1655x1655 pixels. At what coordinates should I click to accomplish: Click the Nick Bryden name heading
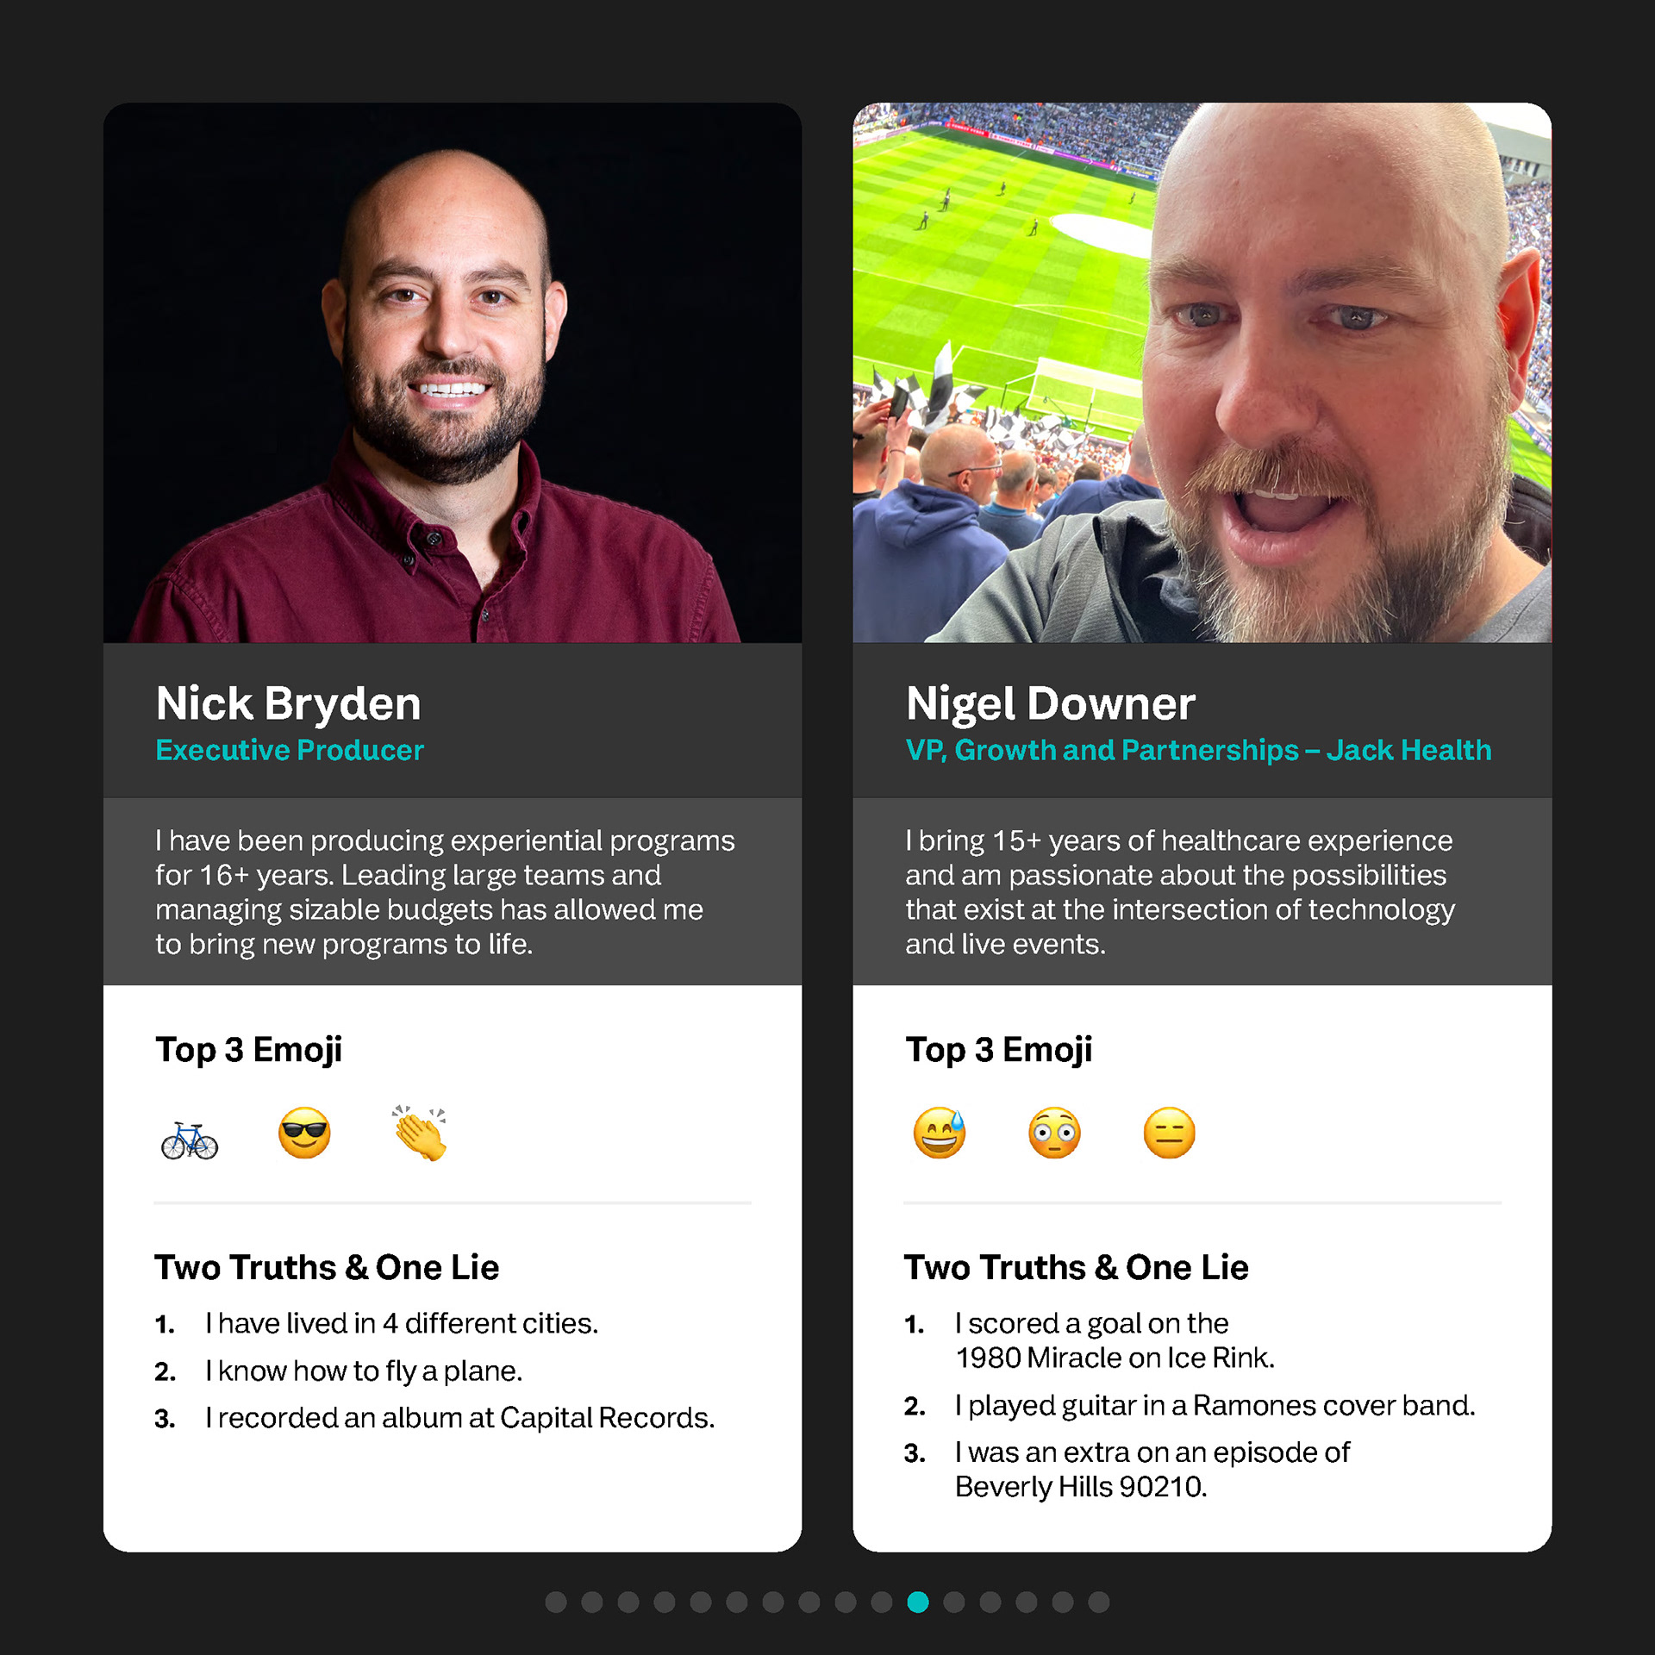[x=289, y=703]
